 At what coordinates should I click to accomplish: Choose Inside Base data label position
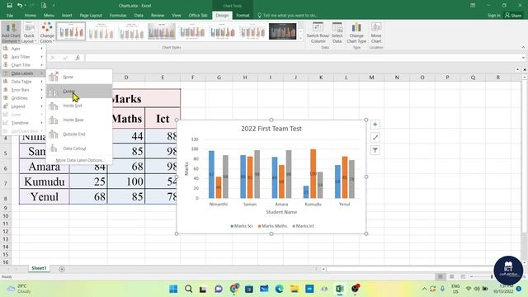(x=79, y=120)
